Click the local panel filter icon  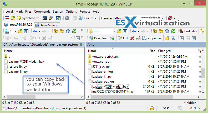26,31
